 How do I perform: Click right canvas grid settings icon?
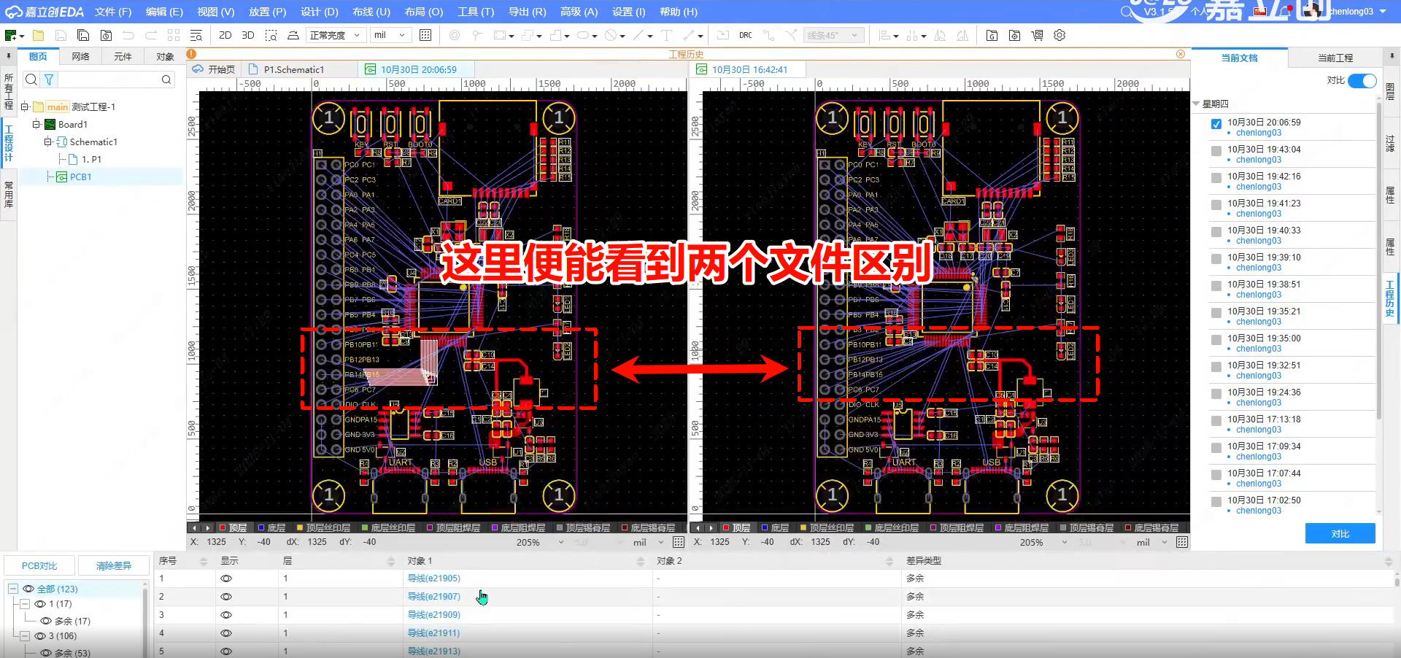[x=1182, y=542]
